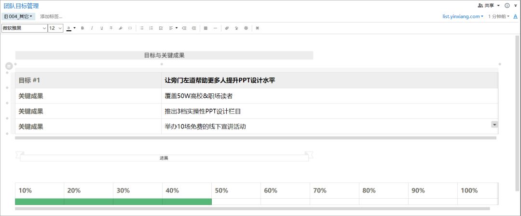The image size is (521, 216).
Task: Click the note title 团队目标管理
Action: point(21,6)
